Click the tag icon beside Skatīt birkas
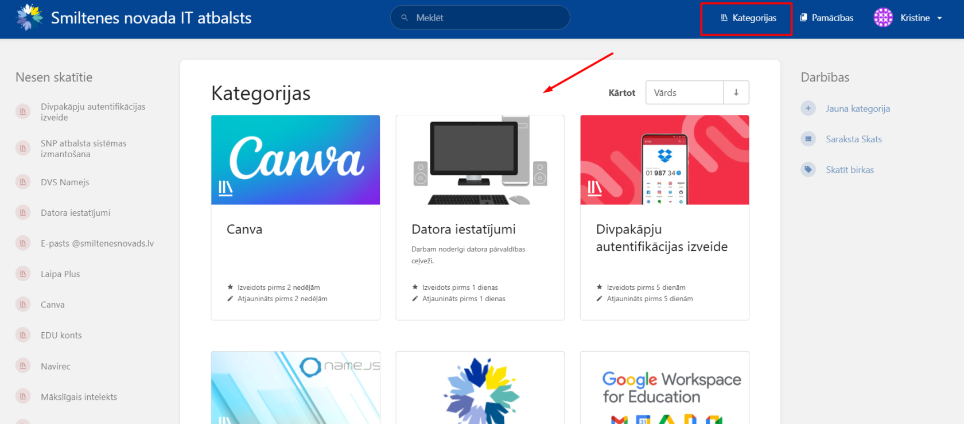Screen dimensions: 964x424 click(808, 170)
